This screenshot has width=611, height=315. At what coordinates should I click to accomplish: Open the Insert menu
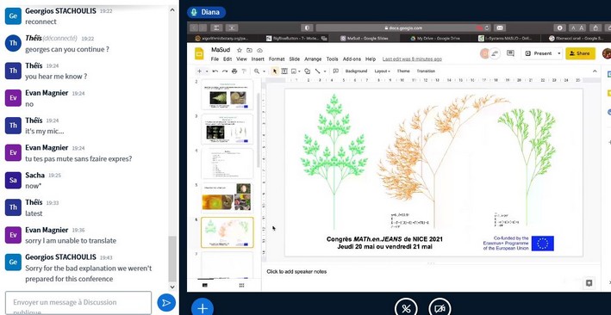click(258, 59)
